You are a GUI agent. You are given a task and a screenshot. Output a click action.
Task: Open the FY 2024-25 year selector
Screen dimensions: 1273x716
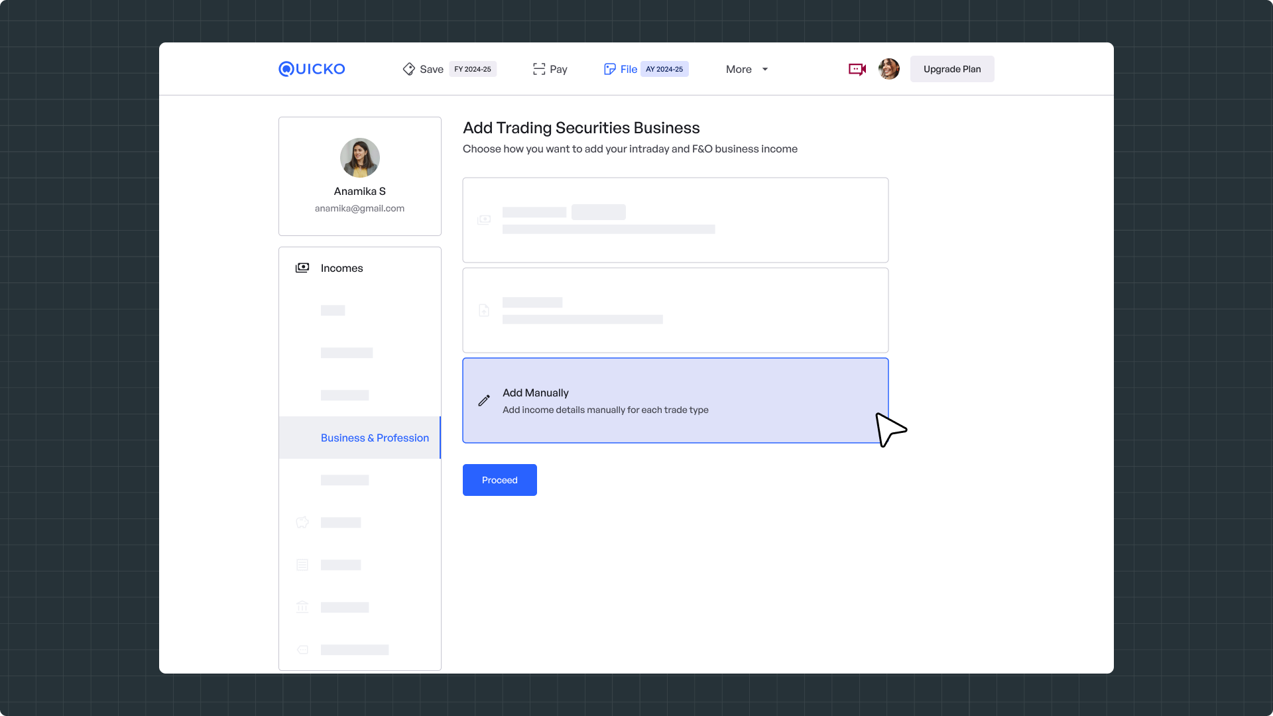tap(473, 69)
